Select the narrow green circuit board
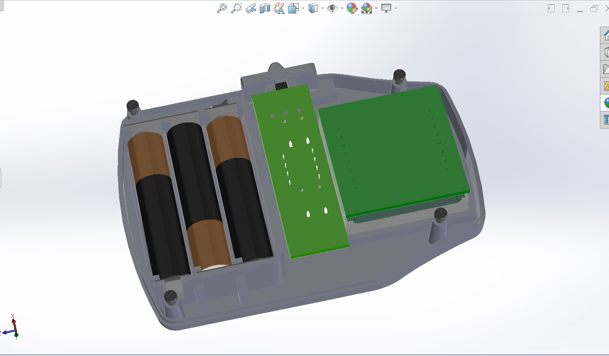The height and width of the screenshot is (356, 609). (x=300, y=171)
